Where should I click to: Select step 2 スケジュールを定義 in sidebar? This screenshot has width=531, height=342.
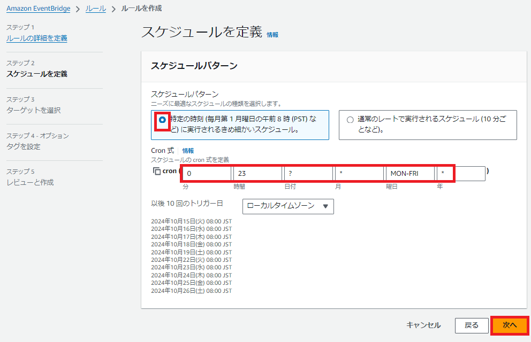(x=36, y=74)
